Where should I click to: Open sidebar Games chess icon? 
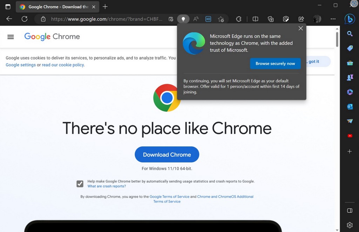click(350, 78)
